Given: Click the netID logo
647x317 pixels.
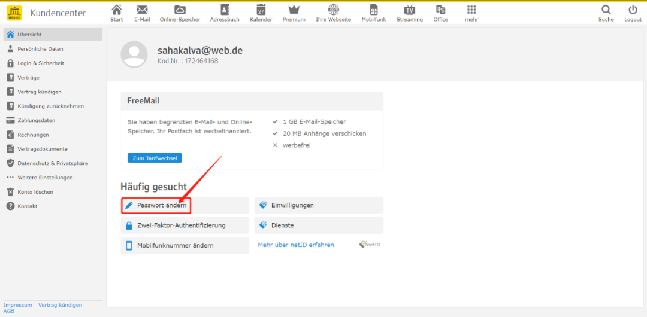Looking at the screenshot, I should tap(369, 245).
